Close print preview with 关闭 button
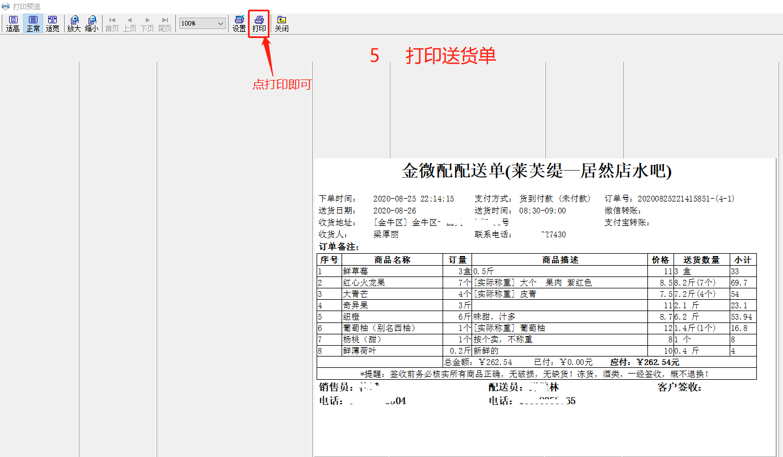Screen dimensions: 783x457 tap(281, 24)
